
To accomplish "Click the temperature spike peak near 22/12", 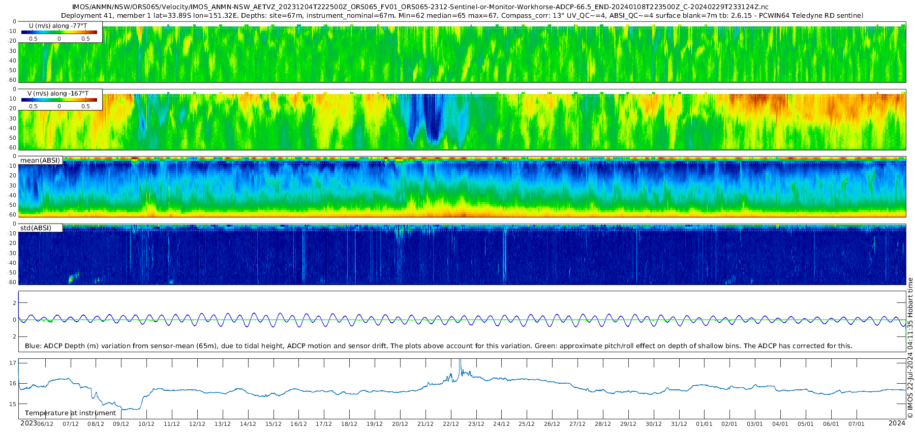I will pyautogui.click(x=460, y=361).
